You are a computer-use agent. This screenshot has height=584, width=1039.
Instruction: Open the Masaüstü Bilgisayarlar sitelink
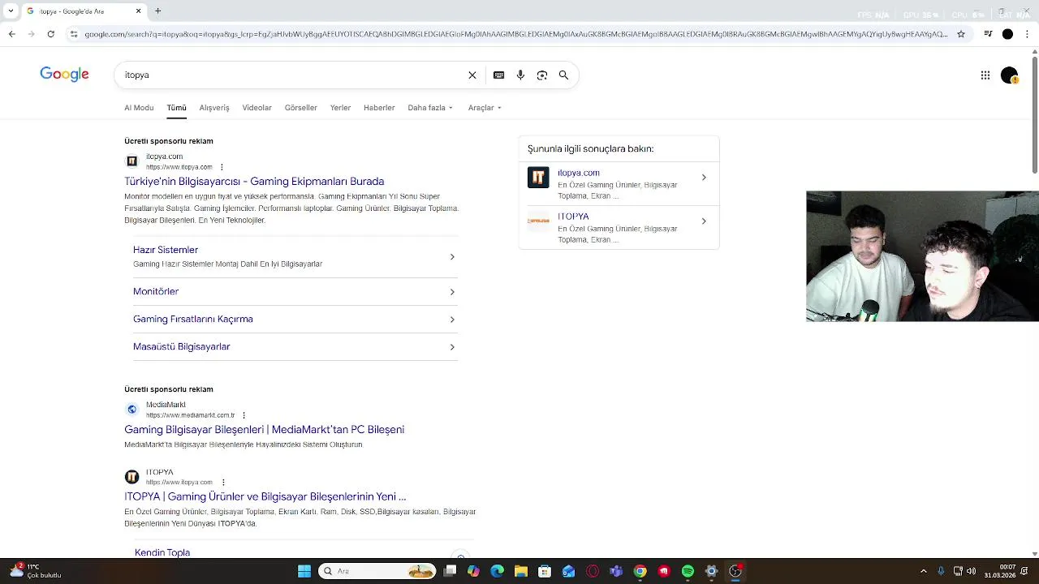[x=295, y=346]
